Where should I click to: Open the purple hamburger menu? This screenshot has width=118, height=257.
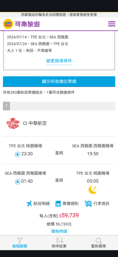pyautogui.click(x=112, y=24)
